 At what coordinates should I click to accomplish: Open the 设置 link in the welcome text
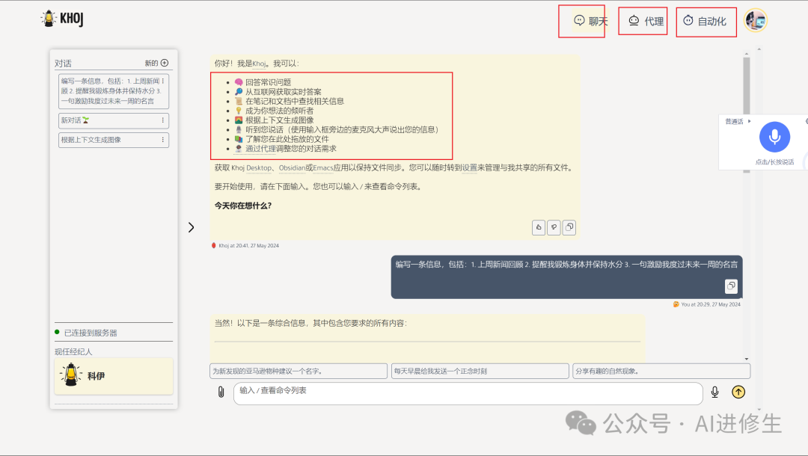[x=471, y=168]
